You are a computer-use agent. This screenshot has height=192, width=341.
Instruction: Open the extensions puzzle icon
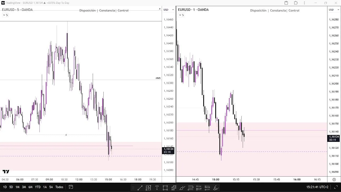tap(296, 3)
